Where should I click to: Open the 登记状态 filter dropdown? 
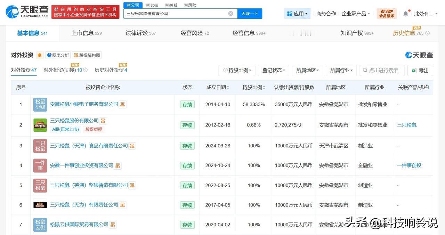tap(273, 70)
